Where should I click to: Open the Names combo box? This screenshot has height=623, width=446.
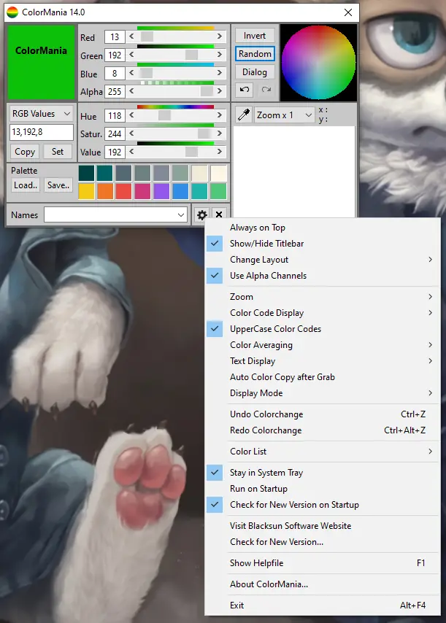115,215
